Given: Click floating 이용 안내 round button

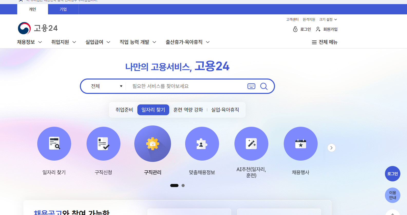Looking at the screenshot, I should [393, 195].
